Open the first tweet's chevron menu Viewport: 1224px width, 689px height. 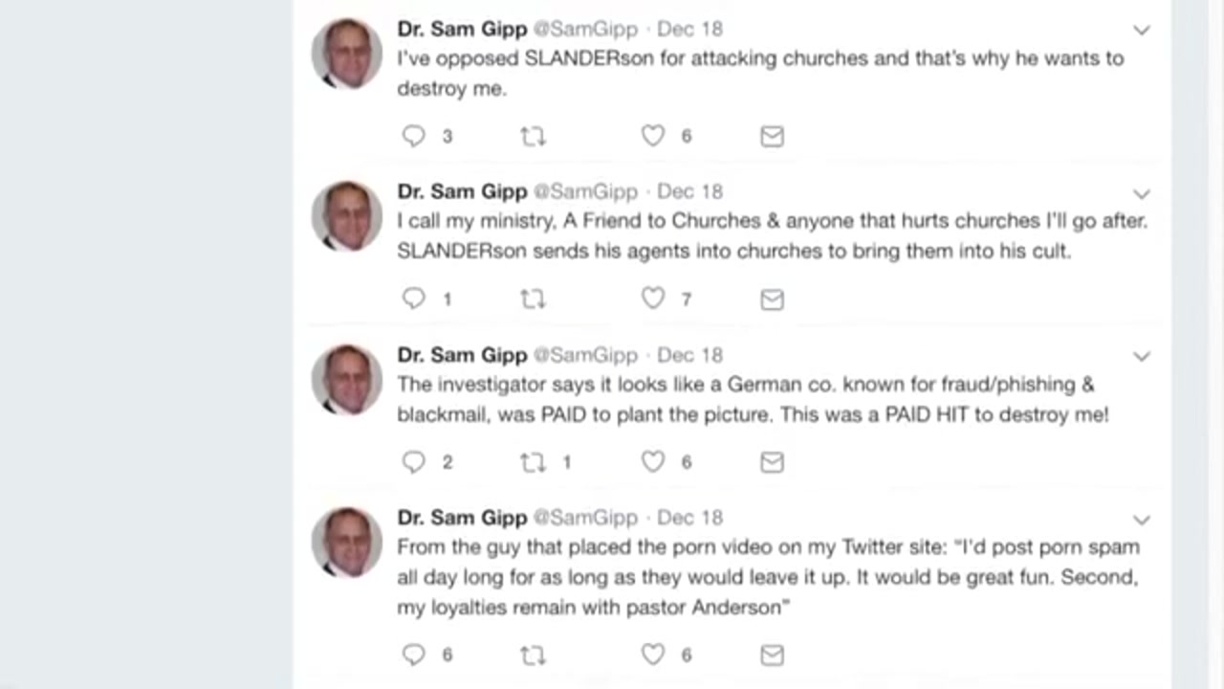[x=1141, y=31]
